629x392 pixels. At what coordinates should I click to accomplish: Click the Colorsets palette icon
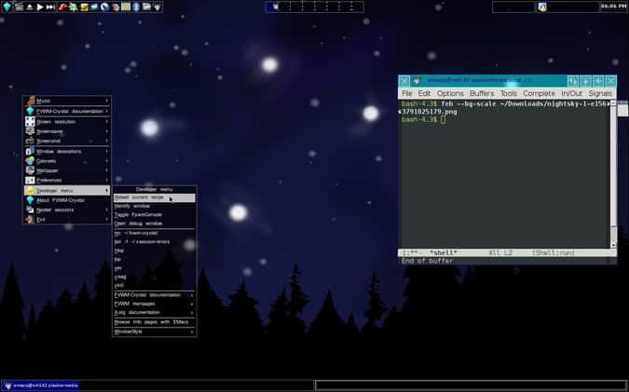pos(30,160)
